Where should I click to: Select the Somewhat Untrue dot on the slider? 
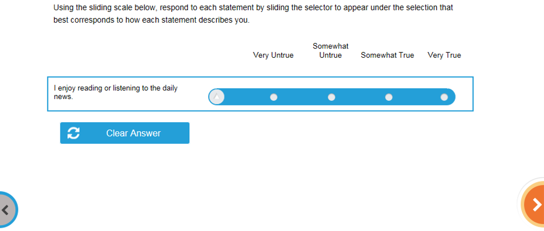click(x=332, y=97)
